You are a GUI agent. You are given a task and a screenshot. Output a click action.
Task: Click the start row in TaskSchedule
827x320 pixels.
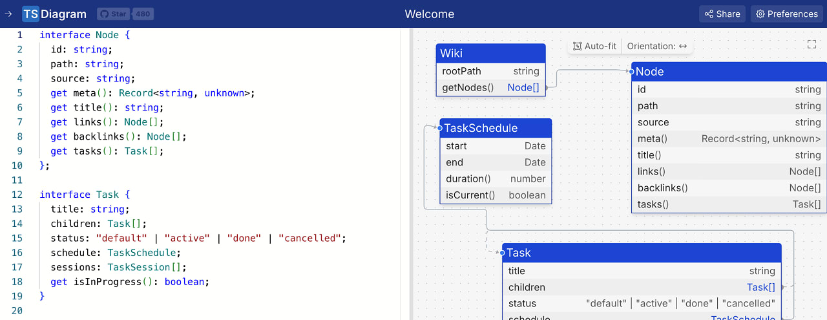(x=496, y=146)
